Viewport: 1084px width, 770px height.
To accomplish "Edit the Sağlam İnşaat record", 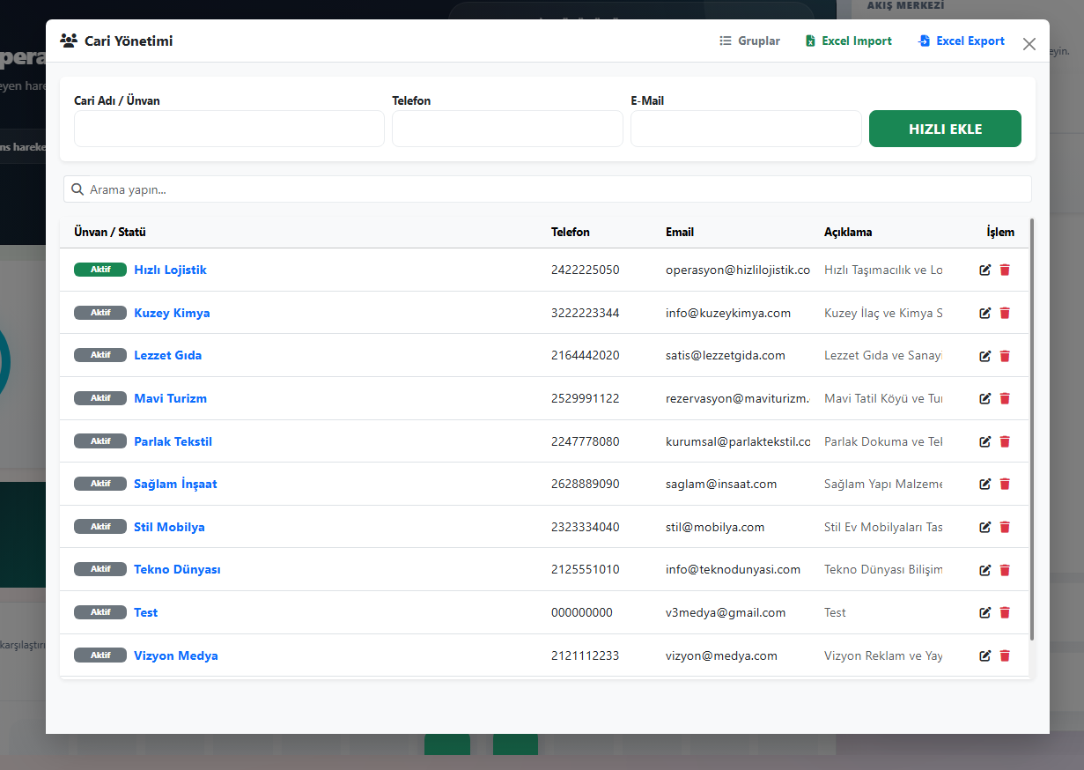I will [x=985, y=484].
